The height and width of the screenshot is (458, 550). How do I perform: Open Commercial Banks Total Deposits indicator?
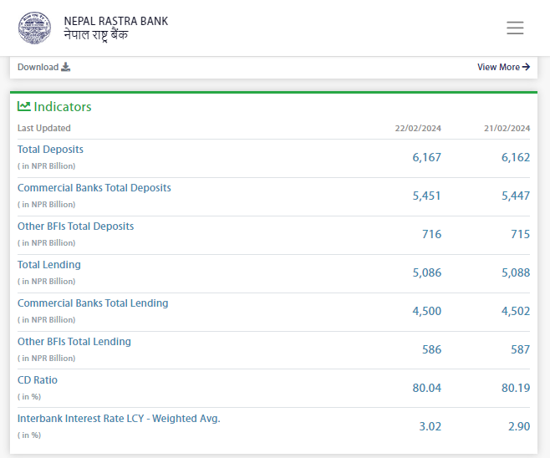click(94, 188)
